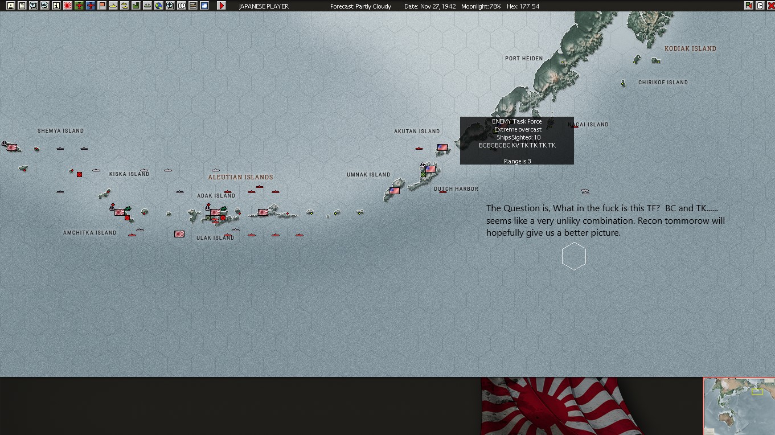Toggle the yellow submarine display icon

pyautogui.click(x=125, y=6)
